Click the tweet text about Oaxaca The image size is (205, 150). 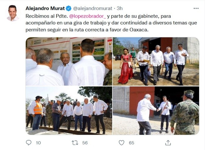coord(111,23)
